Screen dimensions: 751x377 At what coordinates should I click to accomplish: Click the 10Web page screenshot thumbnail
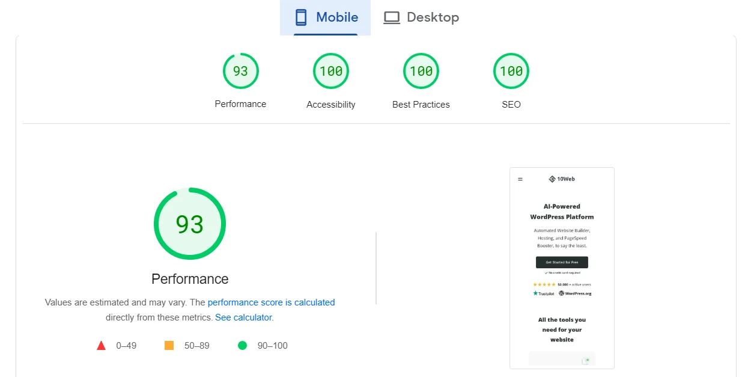point(562,268)
